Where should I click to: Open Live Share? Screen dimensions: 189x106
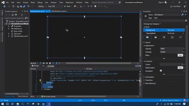pos(175,6)
